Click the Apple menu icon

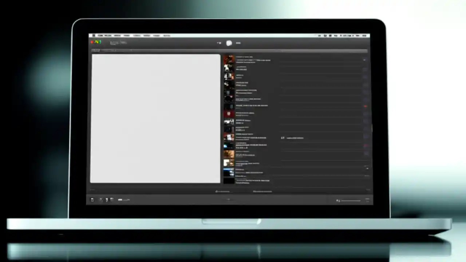94,35
